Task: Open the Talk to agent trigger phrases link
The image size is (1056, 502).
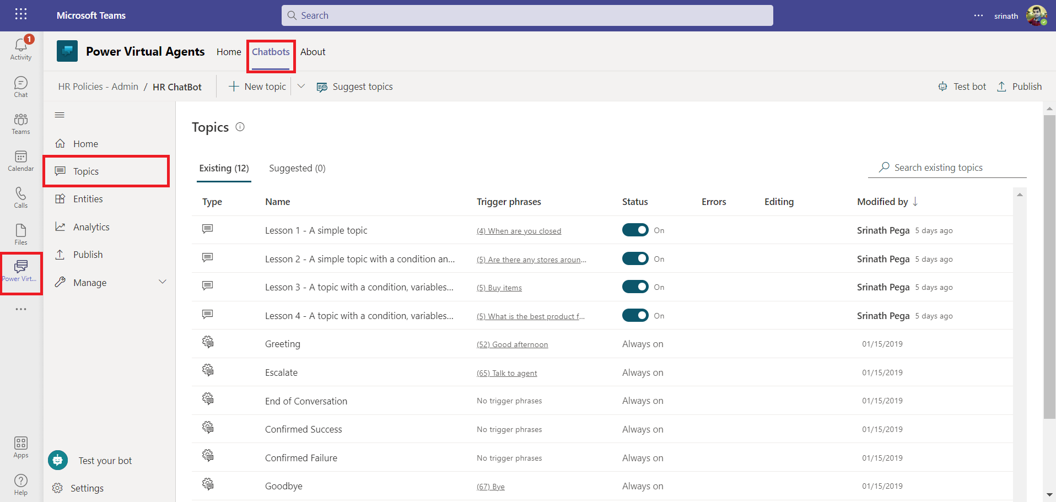Action: pos(507,373)
